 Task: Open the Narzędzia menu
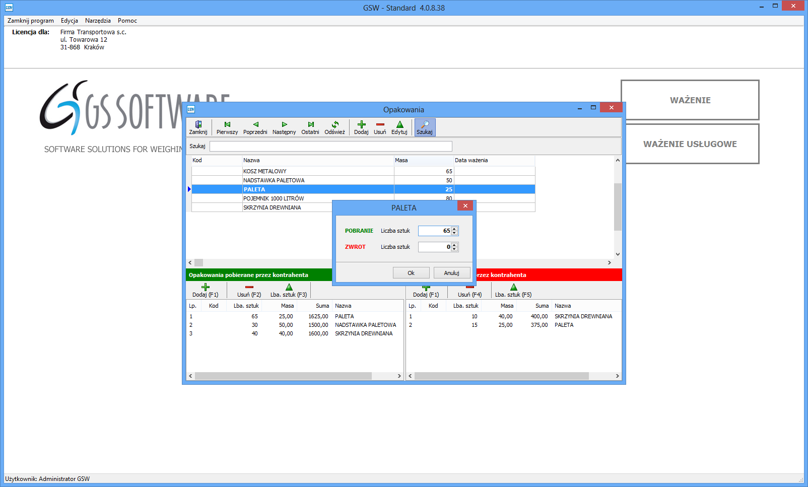tap(98, 21)
